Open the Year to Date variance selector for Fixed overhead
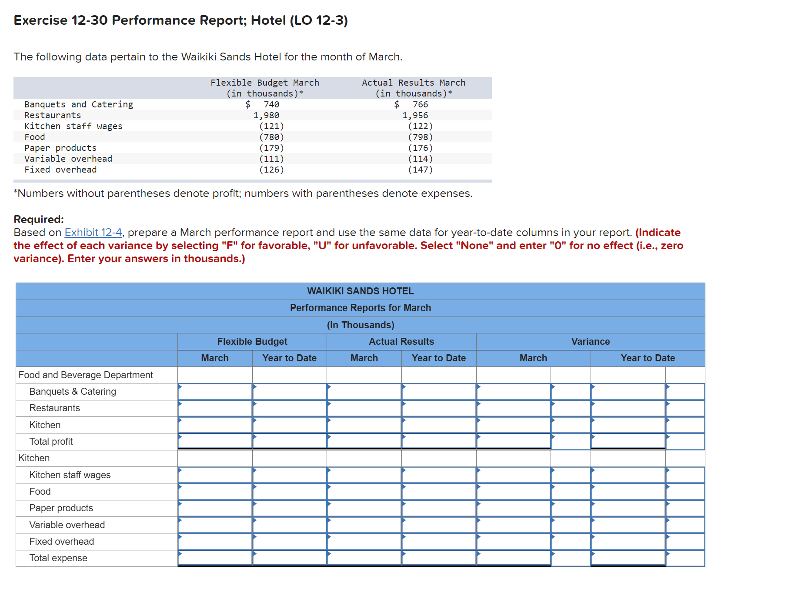This screenshot has width=788, height=613. pos(685,541)
